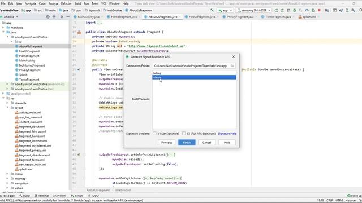Click Cancel in the dialog
362x203 pixels.
coord(206,143)
